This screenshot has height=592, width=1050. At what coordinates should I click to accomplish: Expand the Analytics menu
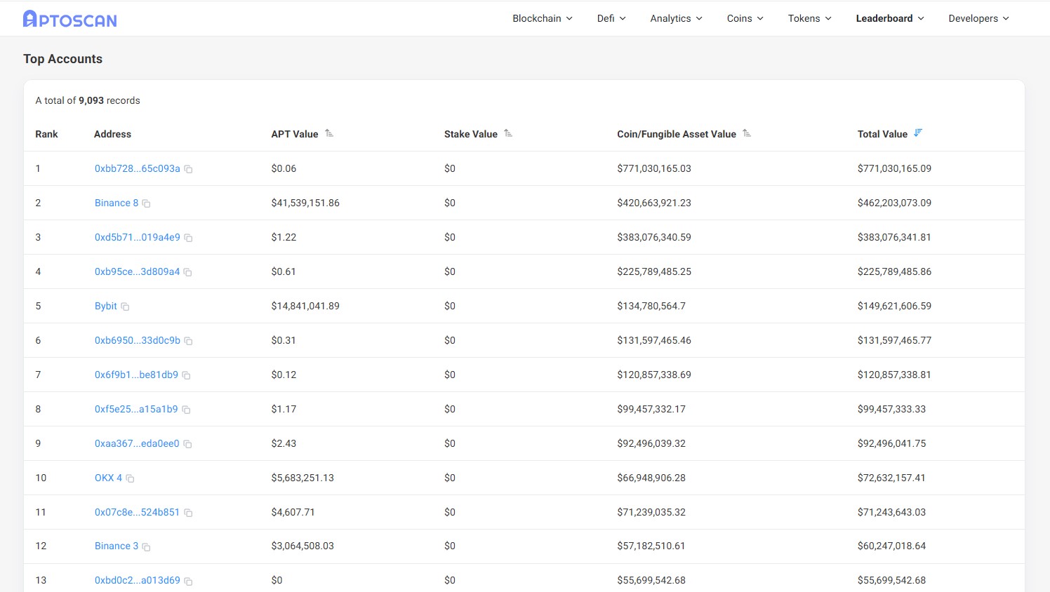(676, 18)
